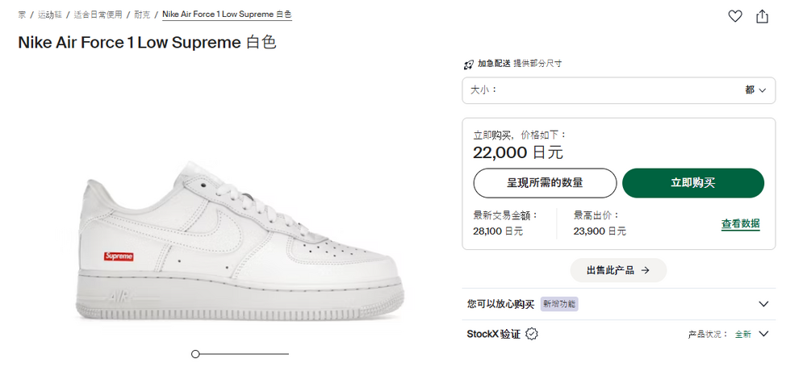Viewport: 807px width, 375px height.
Task: Navigate to the 适合日常使用 breadcrumb
Action: (98, 15)
